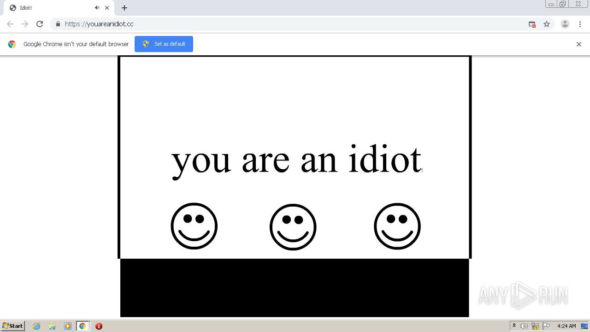
Task: Click the Set as default button
Action: [x=164, y=44]
